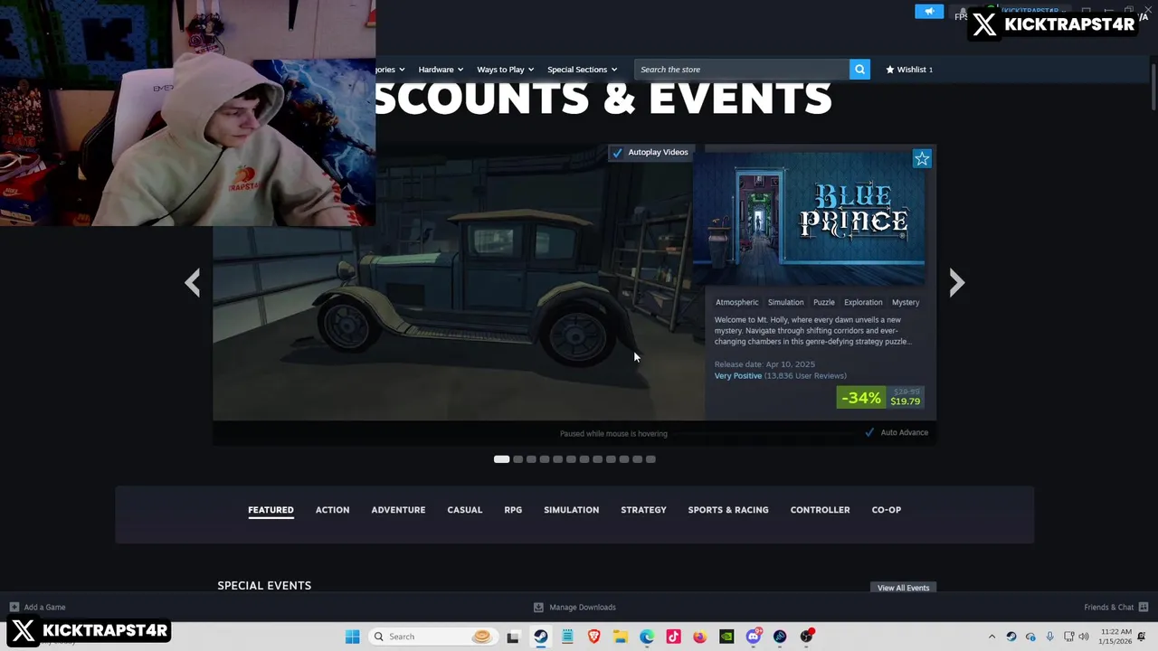Click Add a Game plus icon
Image resolution: width=1158 pixels, height=651 pixels.
14,608
